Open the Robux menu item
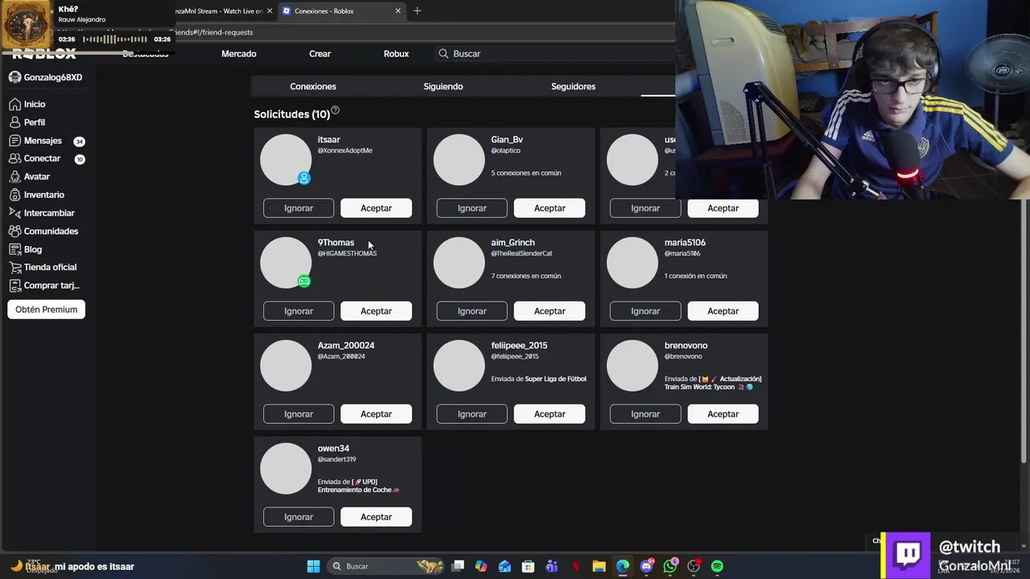 (396, 54)
